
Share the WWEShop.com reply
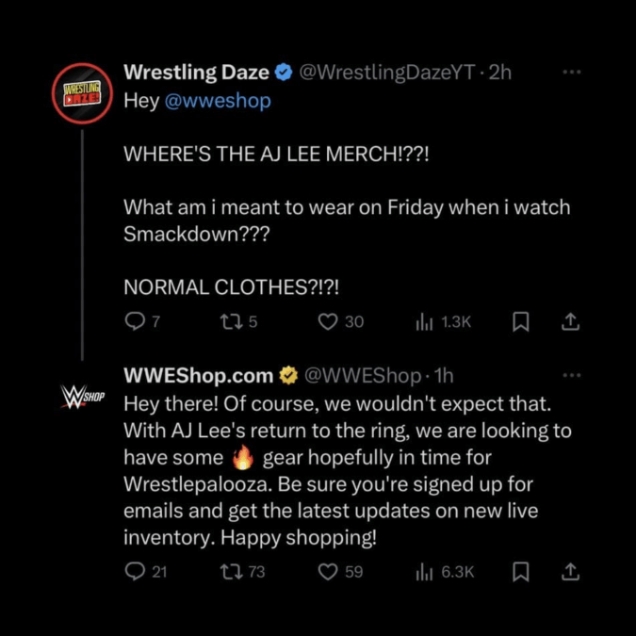(570, 571)
